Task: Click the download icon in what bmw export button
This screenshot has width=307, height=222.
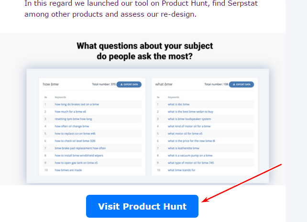Action: (x=234, y=85)
